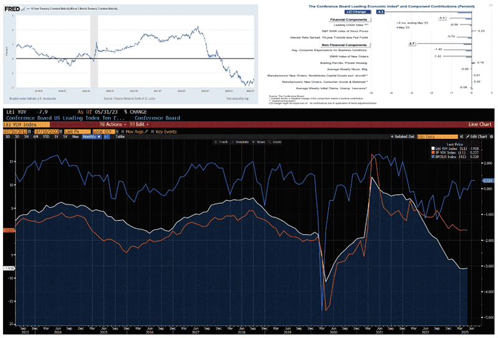Click the BFCIUS Index blue legend swatch

tap(433, 157)
